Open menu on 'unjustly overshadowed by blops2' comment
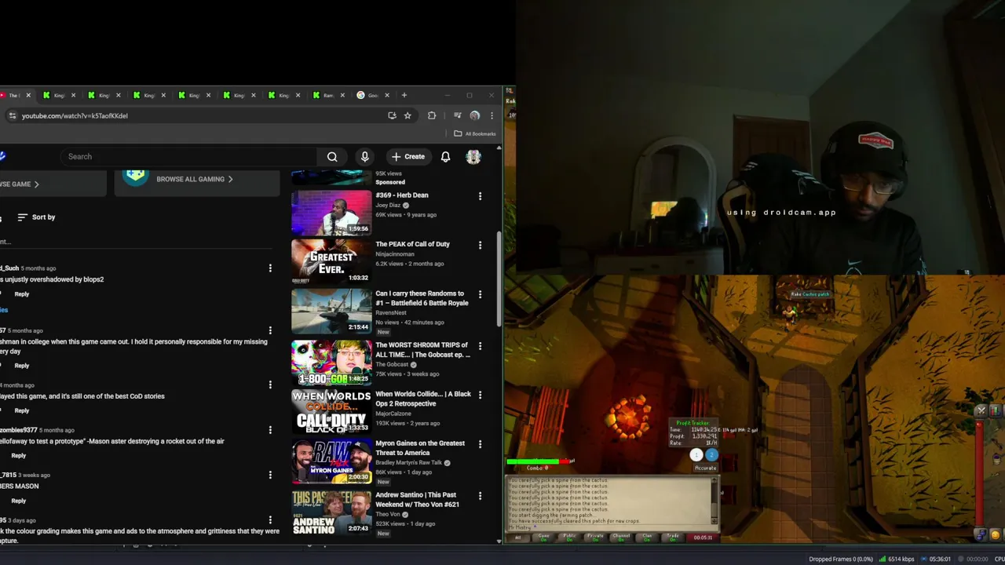This screenshot has height=565, width=1005. pos(270,268)
